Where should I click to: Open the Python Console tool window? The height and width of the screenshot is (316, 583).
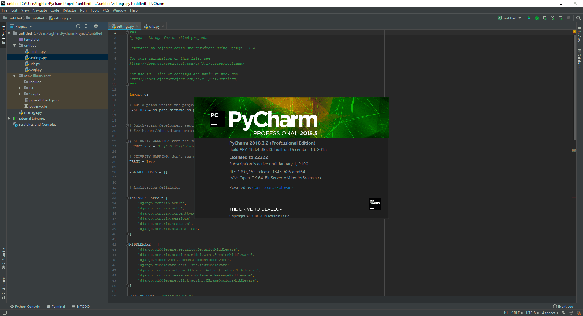25,307
